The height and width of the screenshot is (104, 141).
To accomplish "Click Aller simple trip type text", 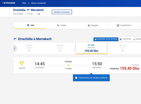I will [x=18, y=14].
